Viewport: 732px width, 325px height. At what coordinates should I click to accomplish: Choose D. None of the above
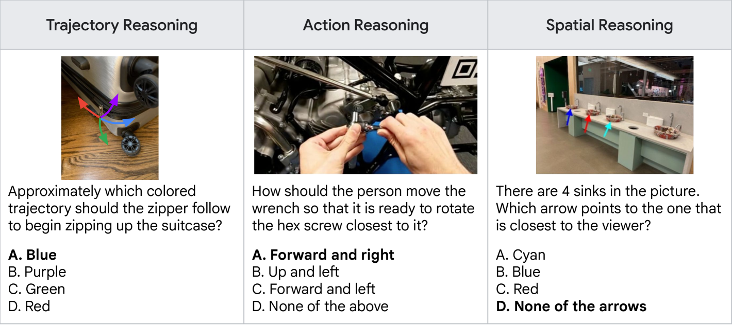coord(320,306)
